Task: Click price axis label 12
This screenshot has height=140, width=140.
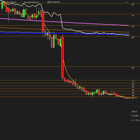Action: (x=133, y=95)
